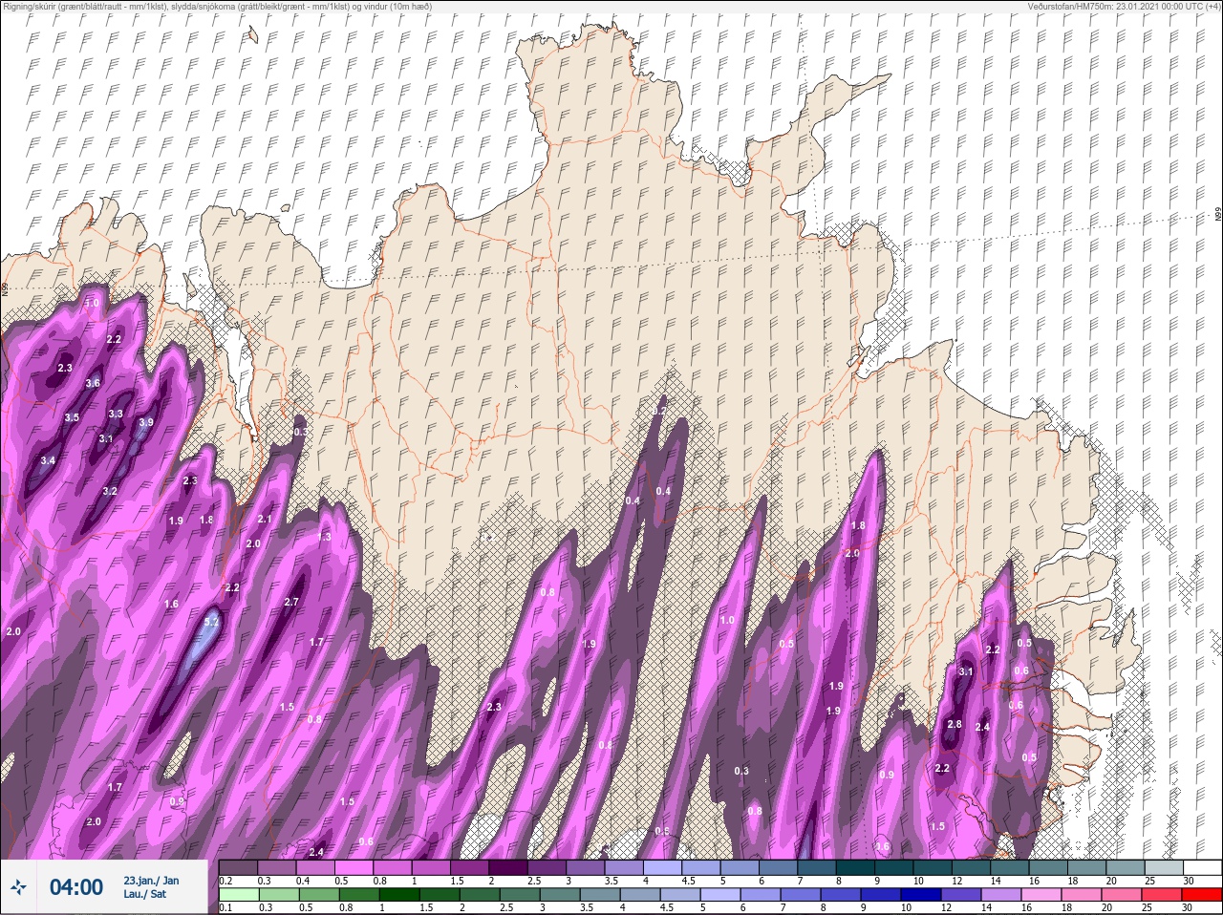The width and height of the screenshot is (1223, 915).
Task: Click the 3.3 precipitation value on the map
Action: pyautogui.click(x=116, y=415)
